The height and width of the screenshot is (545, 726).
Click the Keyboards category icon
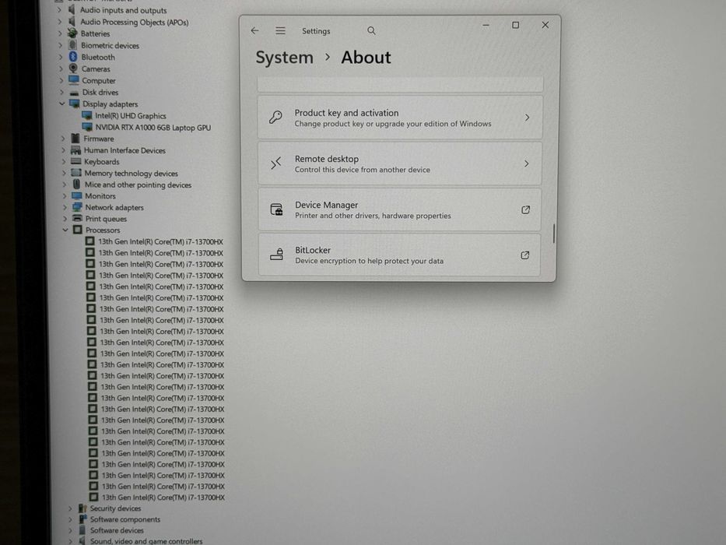(x=76, y=161)
